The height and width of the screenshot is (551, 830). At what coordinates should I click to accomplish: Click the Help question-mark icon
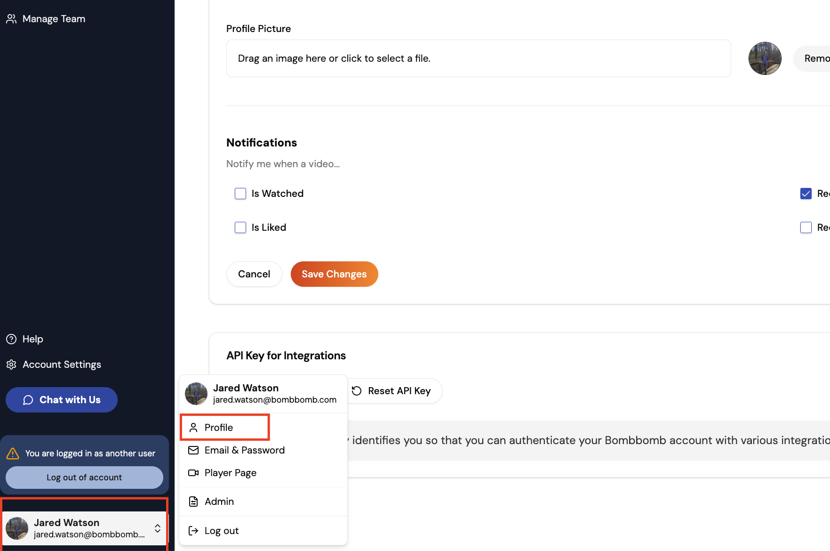(10, 339)
